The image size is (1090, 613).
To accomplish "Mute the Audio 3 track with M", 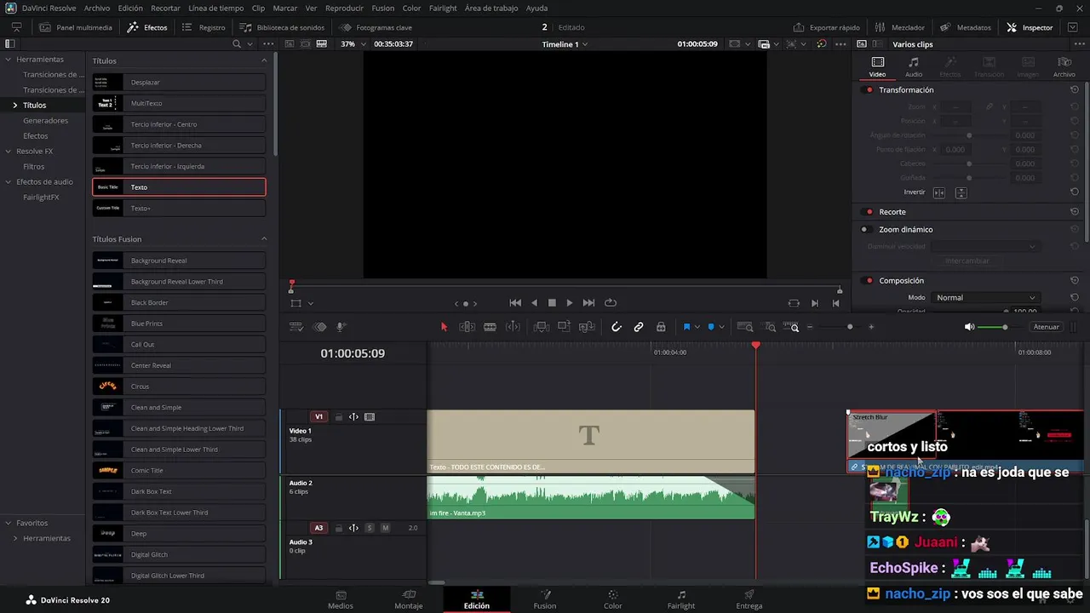I will coord(385,528).
